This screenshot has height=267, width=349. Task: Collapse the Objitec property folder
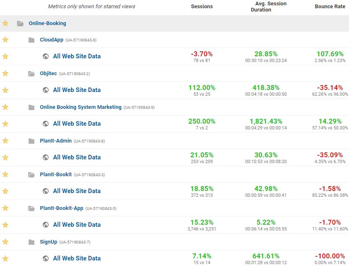coord(31,74)
